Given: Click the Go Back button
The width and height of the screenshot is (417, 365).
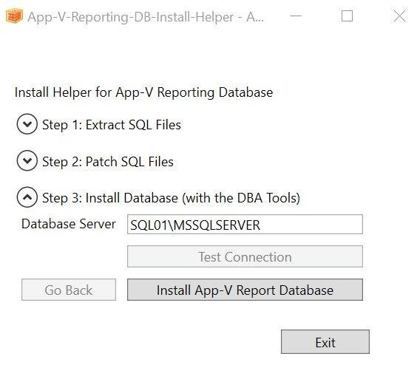Looking at the screenshot, I should [x=69, y=290].
